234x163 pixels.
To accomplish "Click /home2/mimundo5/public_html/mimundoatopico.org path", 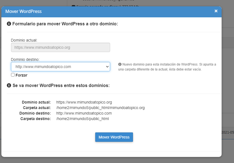I will 100,108.
